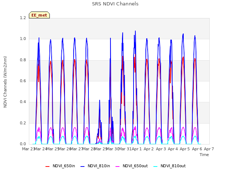This screenshot has height=173, width=231.
Task: Toggle the NDVI_810in legend entry
Action: (x=95, y=166)
